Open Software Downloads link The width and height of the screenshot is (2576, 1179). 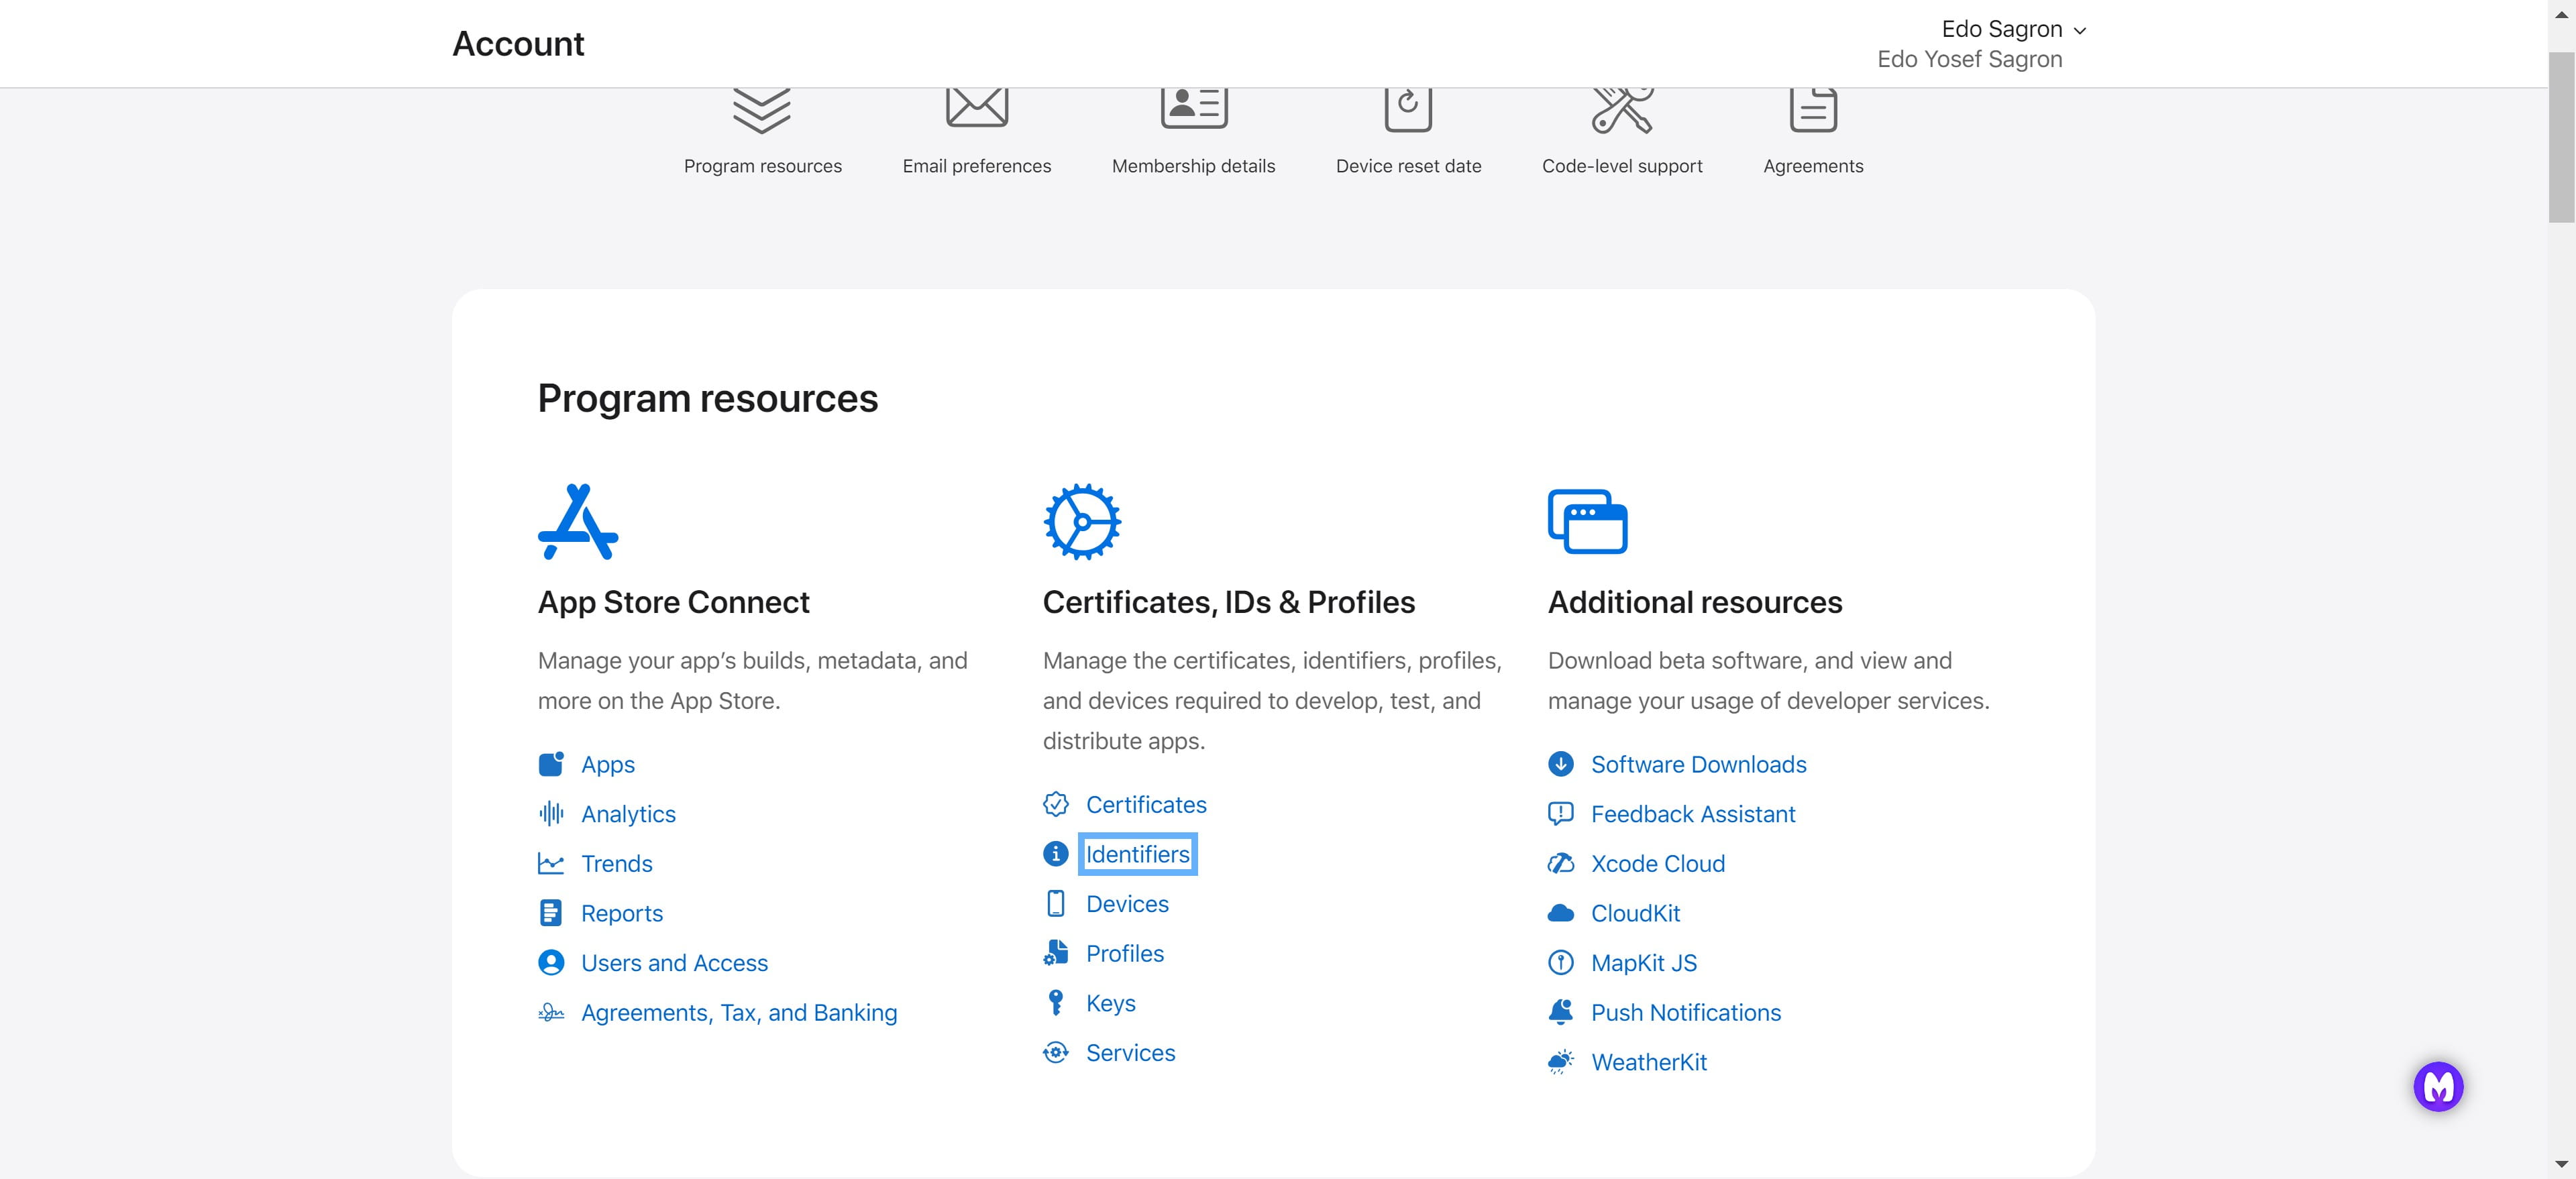point(1698,765)
